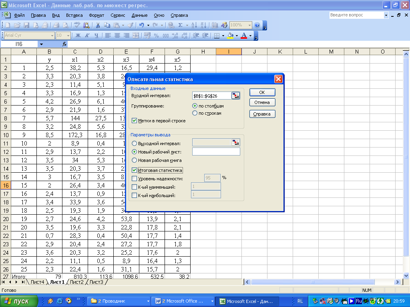Image resolution: width=410 pixels, height=307 pixels.
Task: Click the input range selector icon
Action: pos(235,96)
